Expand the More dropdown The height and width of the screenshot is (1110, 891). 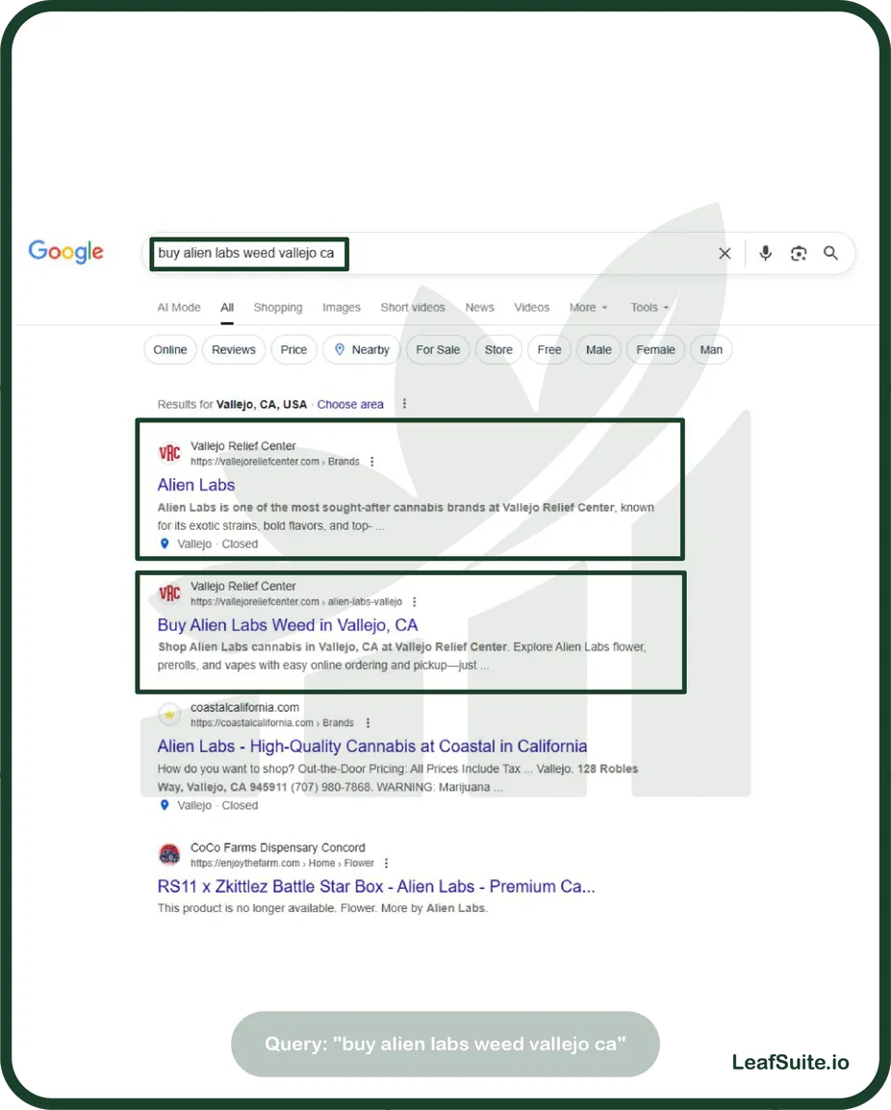(589, 307)
